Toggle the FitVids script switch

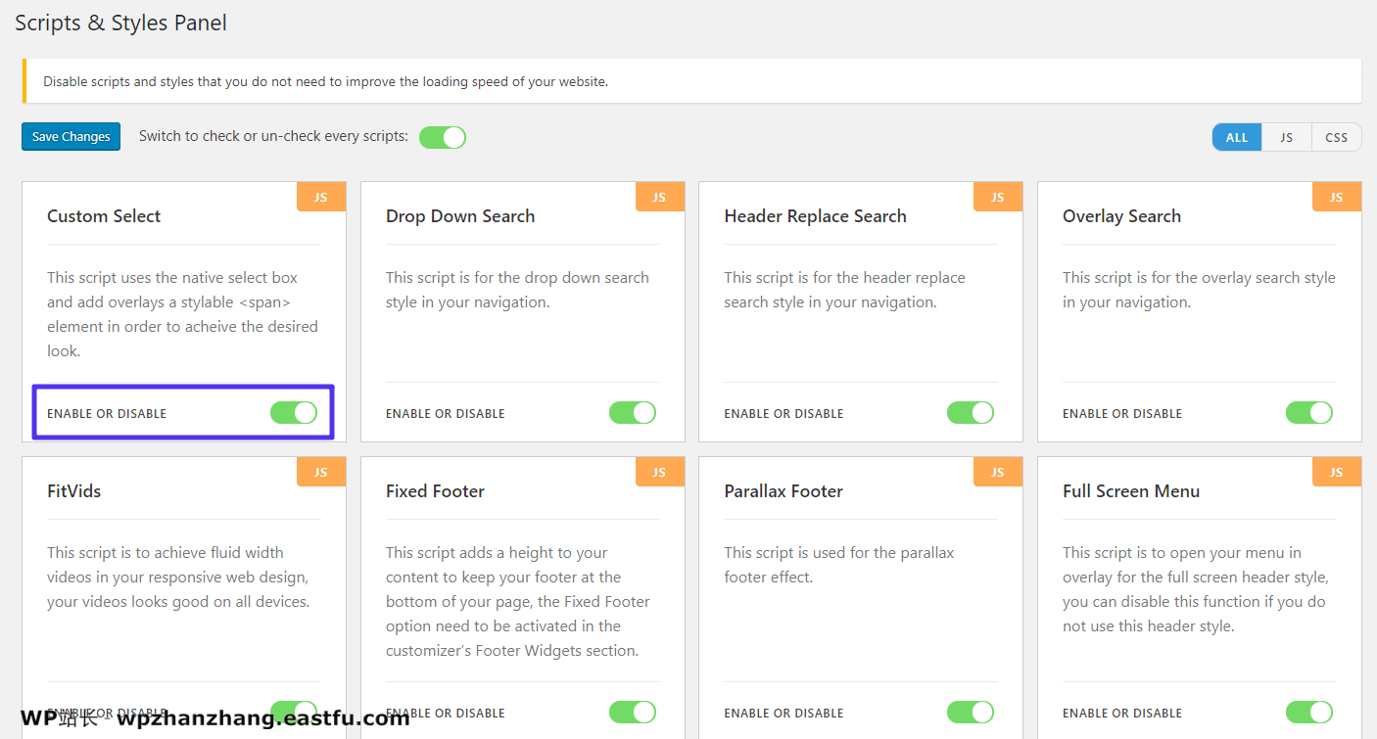294,712
